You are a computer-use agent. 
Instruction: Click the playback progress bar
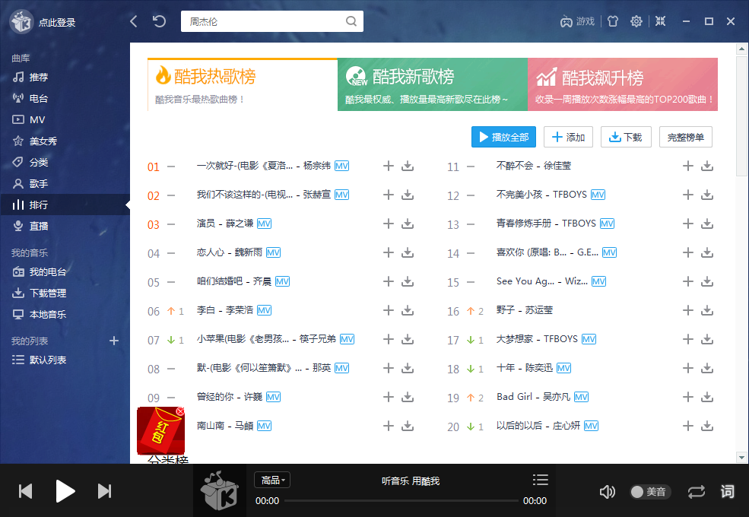[x=401, y=501]
